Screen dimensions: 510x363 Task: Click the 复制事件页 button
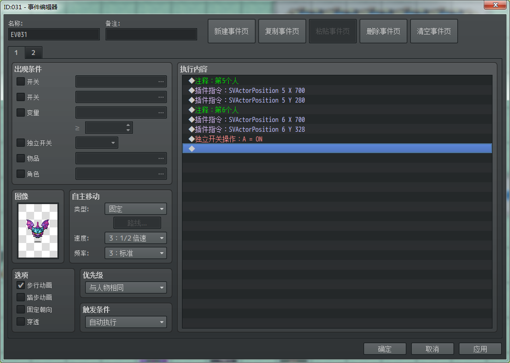pyautogui.click(x=282, y=31)
